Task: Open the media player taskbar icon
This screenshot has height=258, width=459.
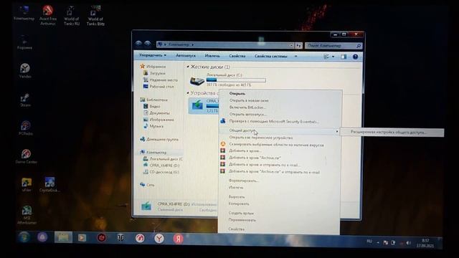Action: tap(82, 238)
